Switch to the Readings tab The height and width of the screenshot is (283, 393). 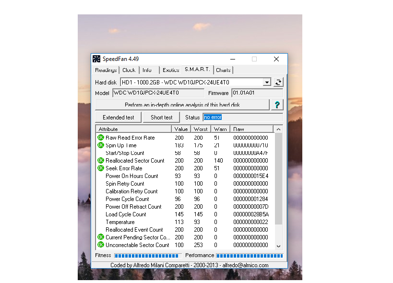tap(106, 70)
